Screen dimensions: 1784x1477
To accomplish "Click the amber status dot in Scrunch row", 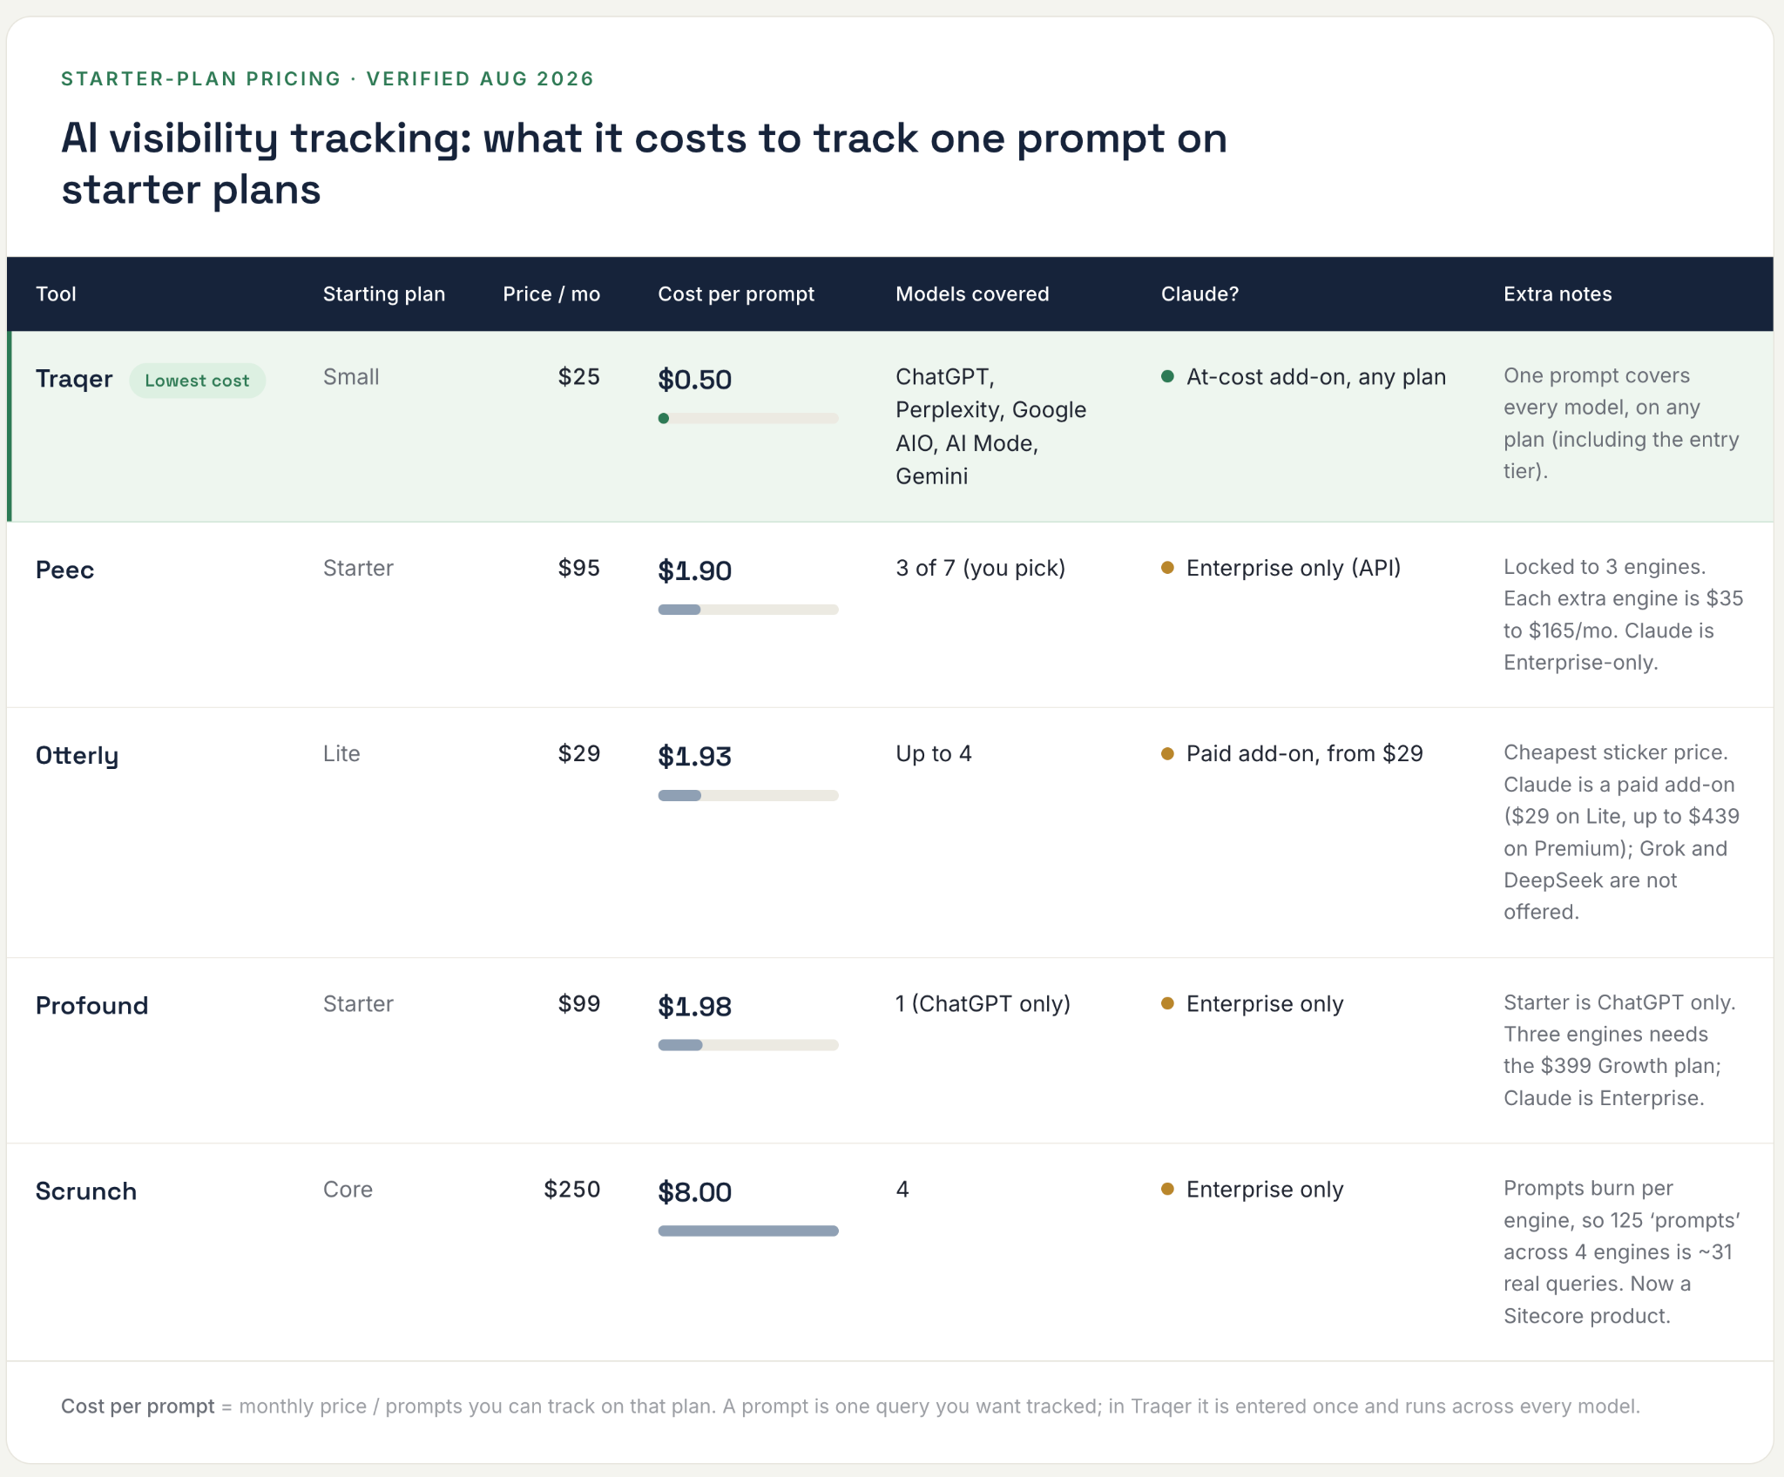I will [x=1167, y=1189].
